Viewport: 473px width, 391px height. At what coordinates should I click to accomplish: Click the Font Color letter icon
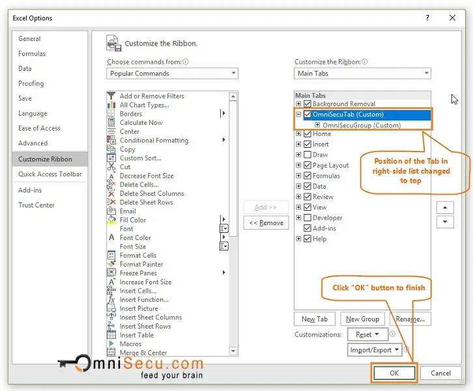pyautogui.click(x=111, y=237)
